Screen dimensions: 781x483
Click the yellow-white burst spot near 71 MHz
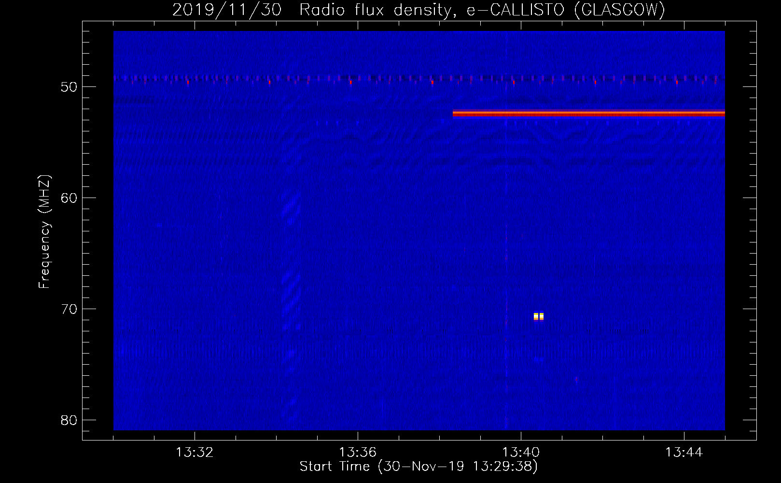[x=539, y=316]
